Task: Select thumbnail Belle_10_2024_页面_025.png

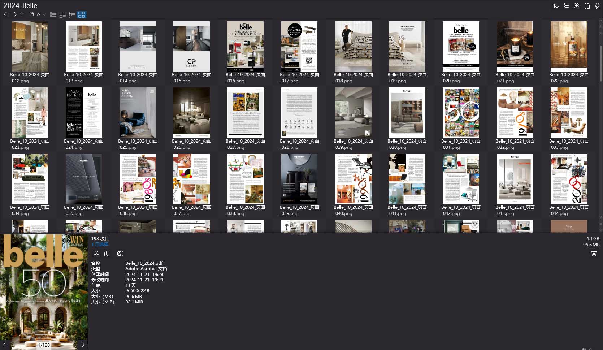Action: point(138,113)
